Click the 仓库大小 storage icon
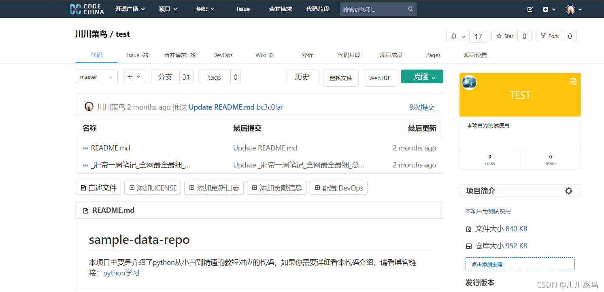This screenshot has height=292, width=604. 469,246
